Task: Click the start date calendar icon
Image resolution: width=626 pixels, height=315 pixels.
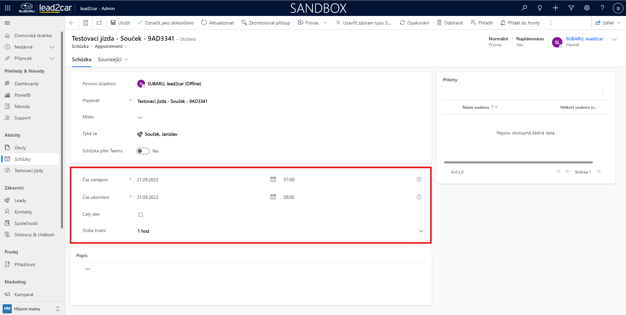Action: pyautogui.click(x=273, y=179)
